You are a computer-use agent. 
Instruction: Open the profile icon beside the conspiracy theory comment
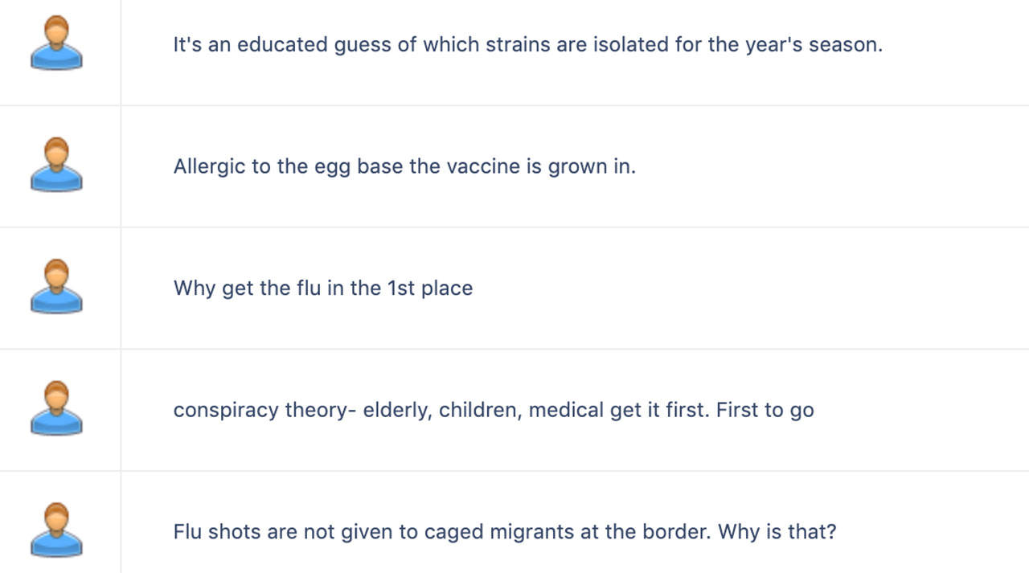pyautogui.click(x=56, y=408)
